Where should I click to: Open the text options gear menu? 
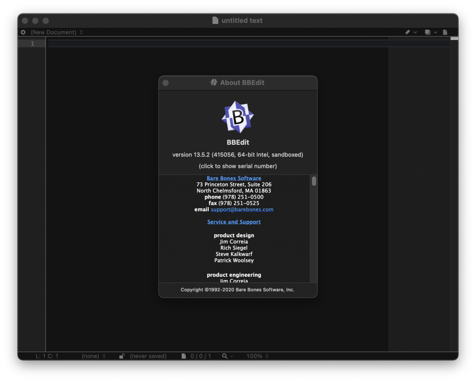tap(23, 32)
